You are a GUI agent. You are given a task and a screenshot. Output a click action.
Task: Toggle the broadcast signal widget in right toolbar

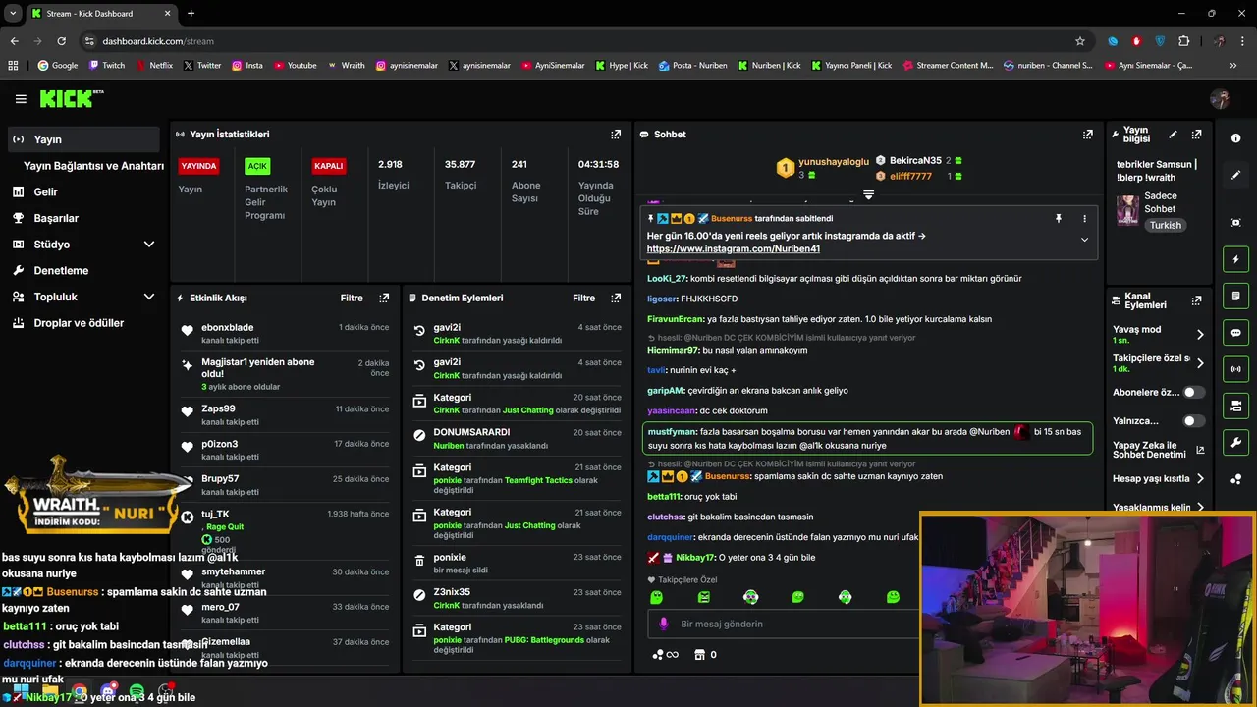coord(1235,369)
